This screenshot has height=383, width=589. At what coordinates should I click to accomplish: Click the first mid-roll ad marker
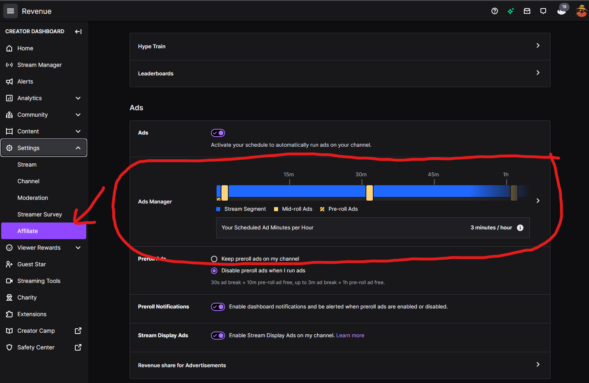(225, 193)
